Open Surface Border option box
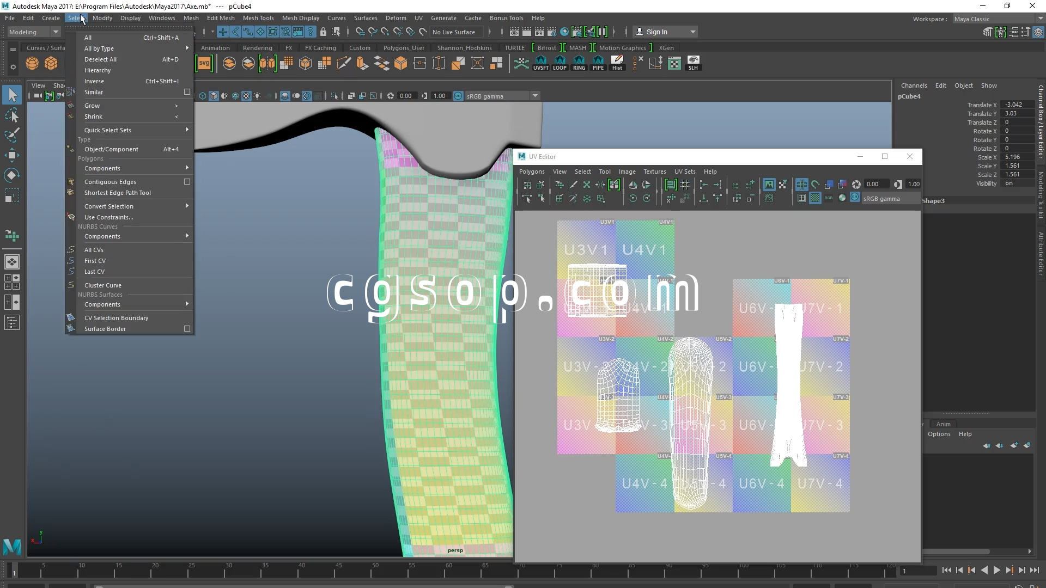Viewport: 1046px width, 588px height. click(x=187, y=329)
